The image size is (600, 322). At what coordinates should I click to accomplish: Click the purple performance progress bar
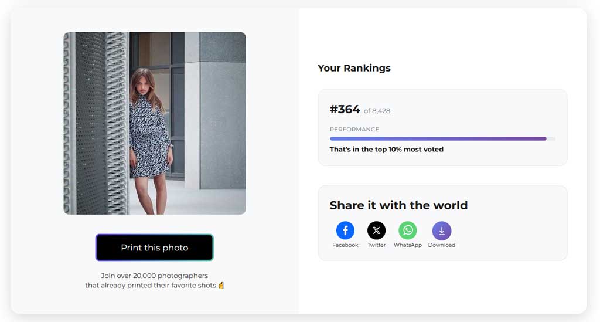click(x=438, y=138)
